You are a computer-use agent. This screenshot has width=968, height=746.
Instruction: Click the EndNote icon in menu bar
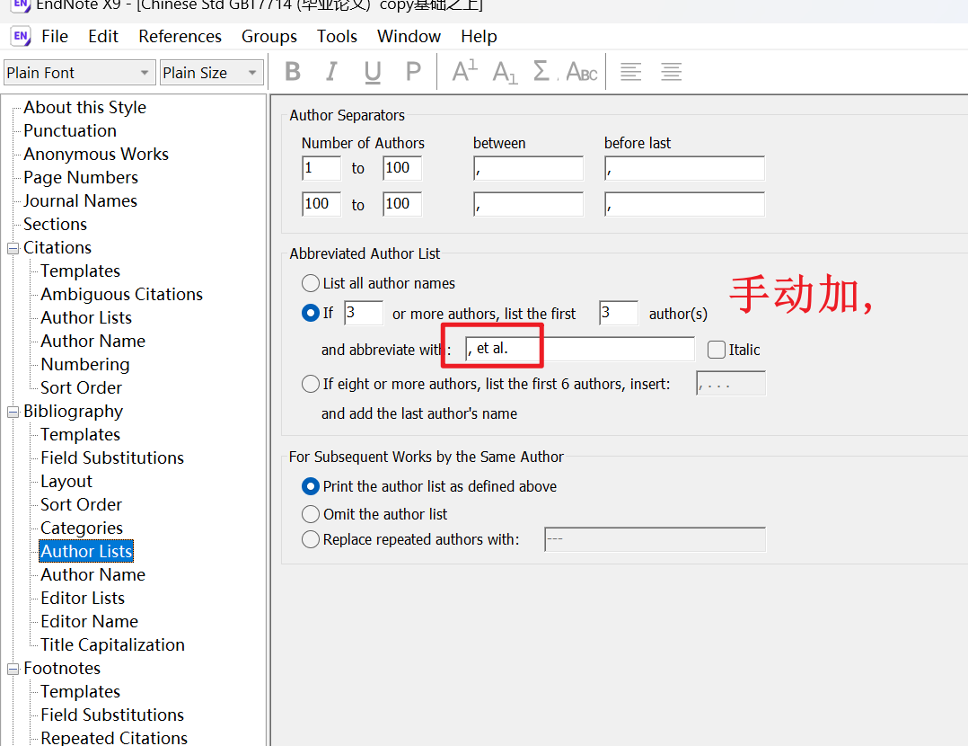(21, 36)
